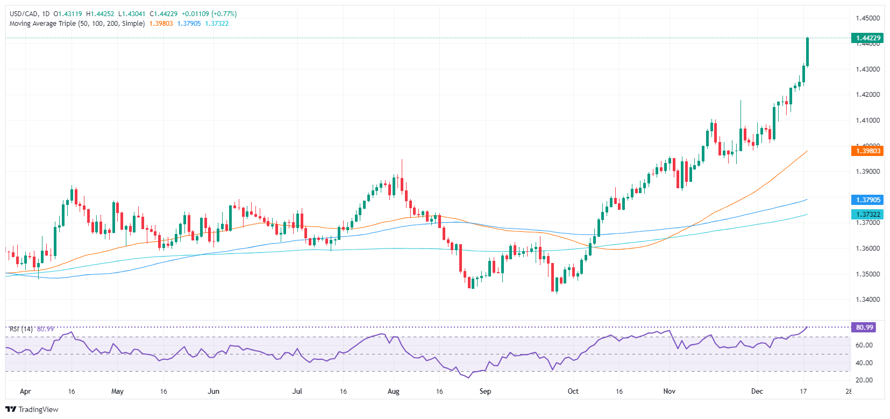Viewport: 890px width, 419px height.
Task: Click the teal 1.37322 legend value
Action: coord(217,24)
